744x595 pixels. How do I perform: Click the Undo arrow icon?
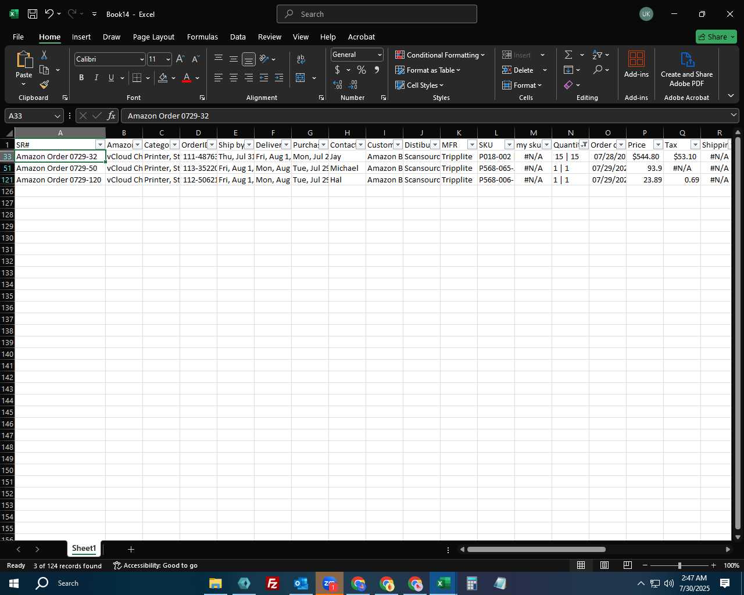[x=49, y=14]
